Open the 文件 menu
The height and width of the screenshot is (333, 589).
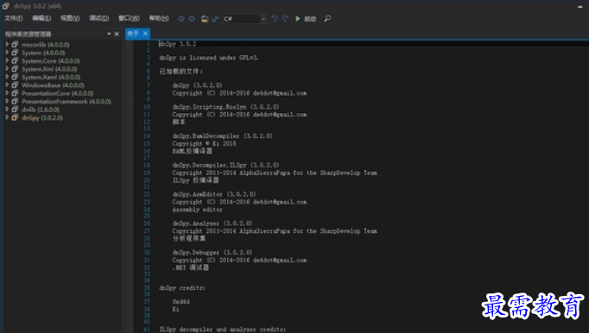click(14, 18)
